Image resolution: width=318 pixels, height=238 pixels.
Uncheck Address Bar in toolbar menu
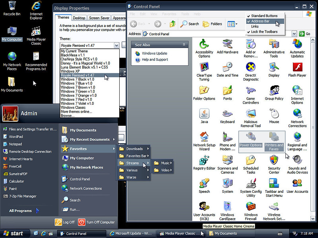point(264,21)
